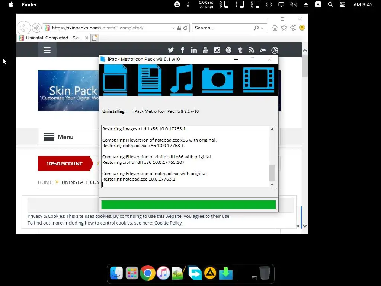This screenshot has width=381, height=286.
Task: Click uninstall log scroll down arrow
Action: [x=272, y=184]
